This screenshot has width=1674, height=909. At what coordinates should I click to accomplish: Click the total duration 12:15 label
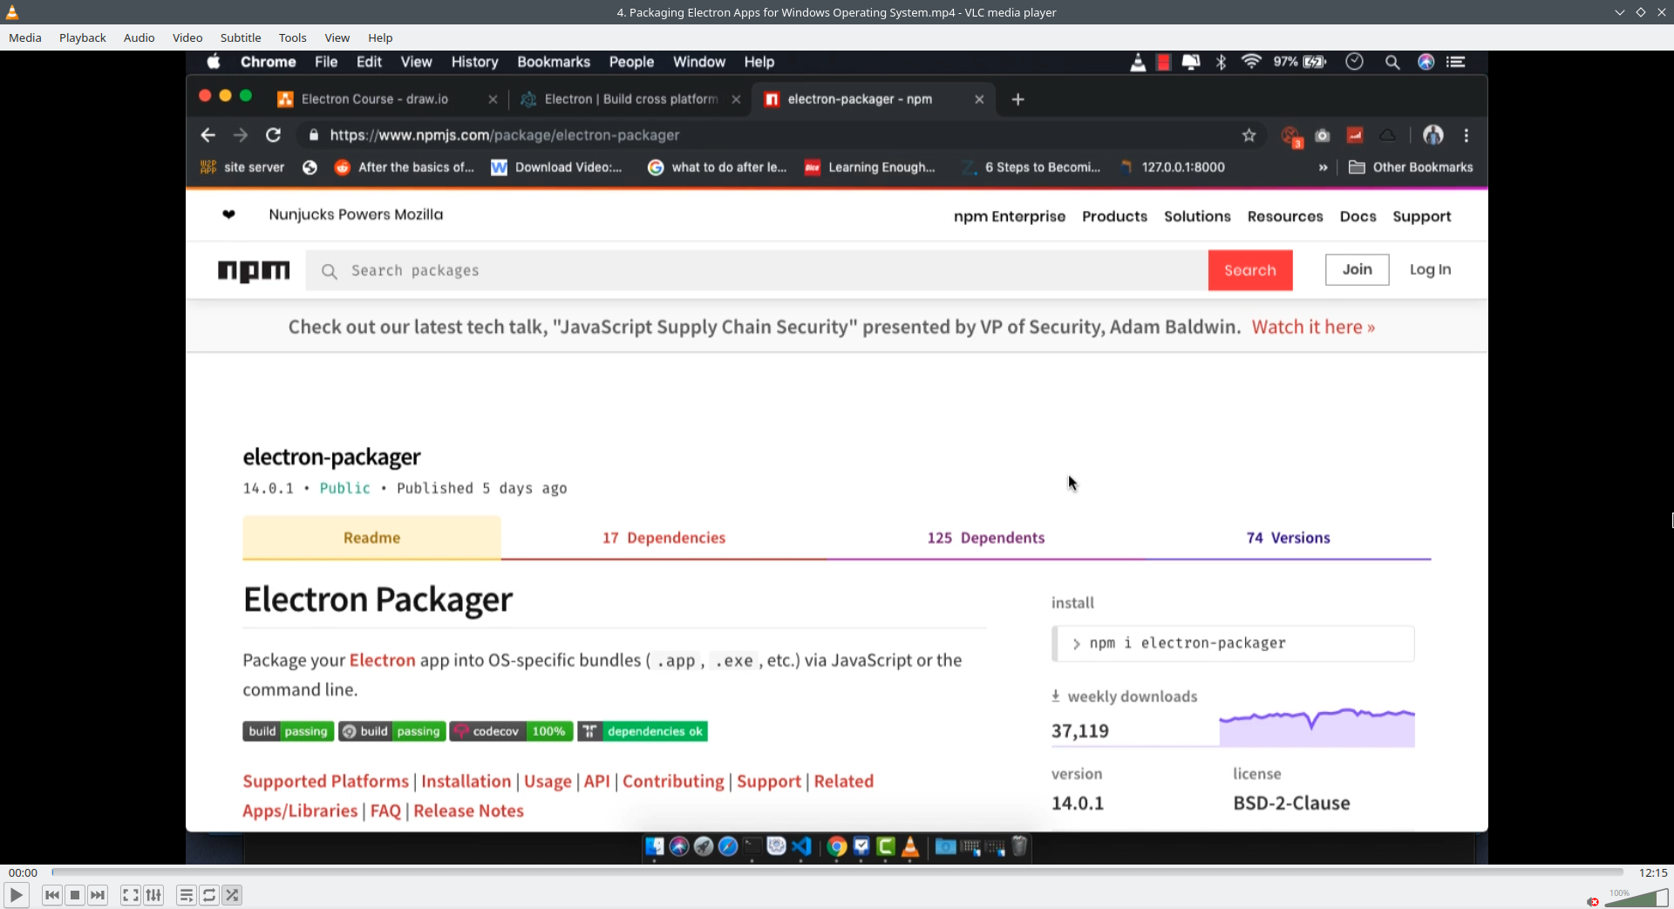pyautogui.click(x=1653, y=872)
